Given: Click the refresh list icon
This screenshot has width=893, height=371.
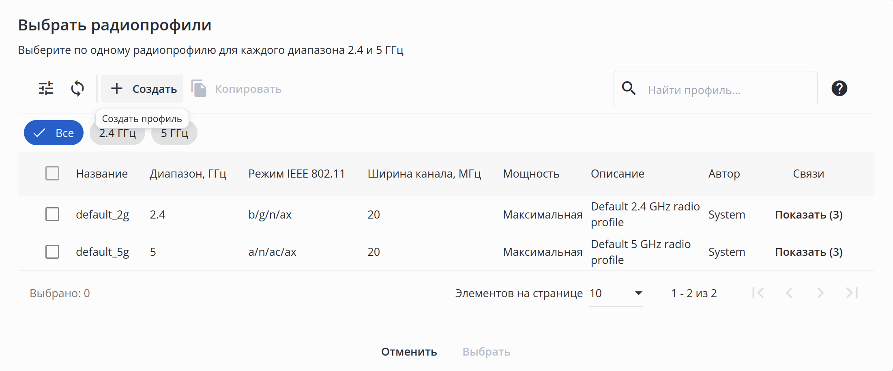Looking at the screenshot, I should [x=77, y=88].
